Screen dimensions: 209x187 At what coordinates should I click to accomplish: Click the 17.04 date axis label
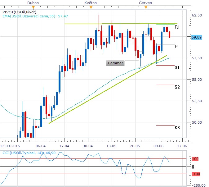[64, 146]
